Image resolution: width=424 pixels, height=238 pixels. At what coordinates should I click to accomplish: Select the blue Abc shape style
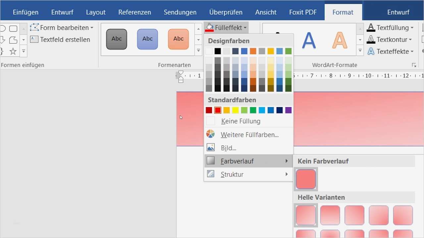click(x=147, y=39)
